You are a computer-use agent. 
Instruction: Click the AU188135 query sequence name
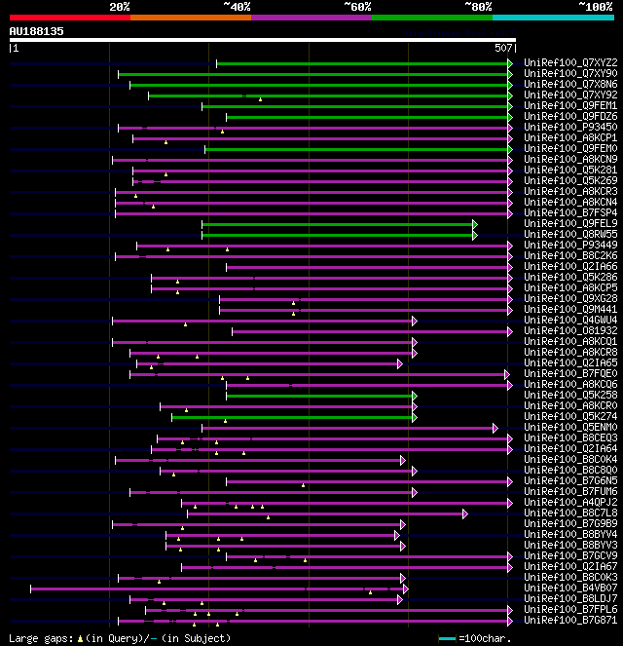click(x=37, y=31)
